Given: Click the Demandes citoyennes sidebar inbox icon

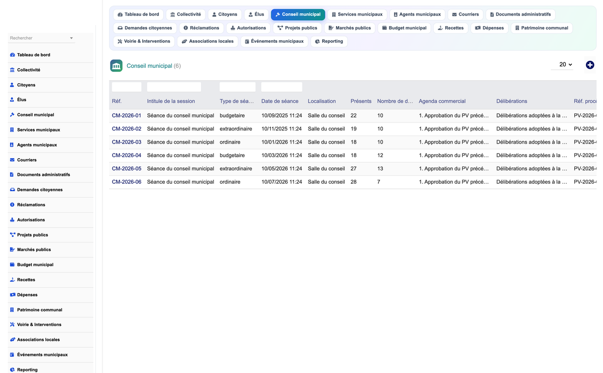Looking at the screenshot, I should point(12,190).
